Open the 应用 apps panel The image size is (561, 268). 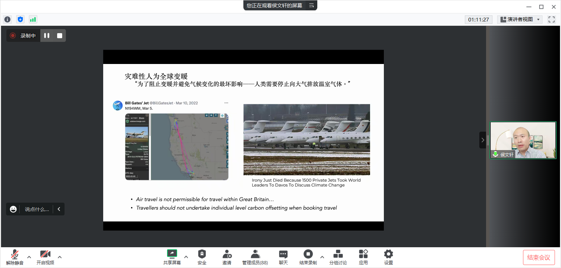point(363,257)
